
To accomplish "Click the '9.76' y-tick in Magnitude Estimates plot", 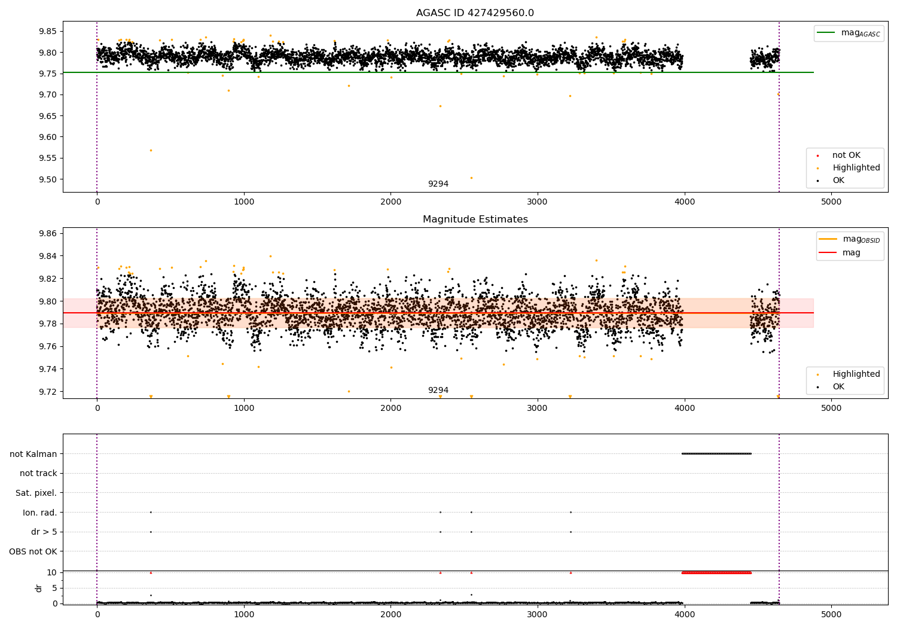I will [47, 347].
